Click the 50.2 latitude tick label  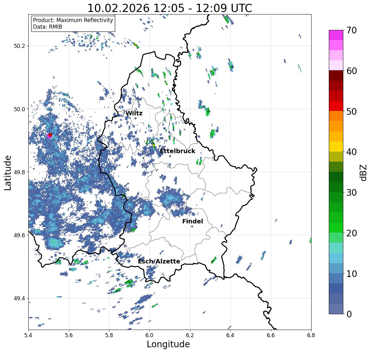coord(20,46)
